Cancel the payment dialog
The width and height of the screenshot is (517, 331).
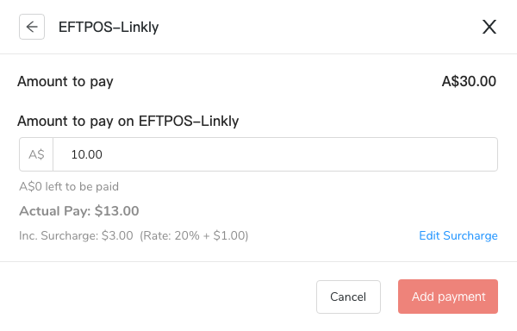point(348,297)
